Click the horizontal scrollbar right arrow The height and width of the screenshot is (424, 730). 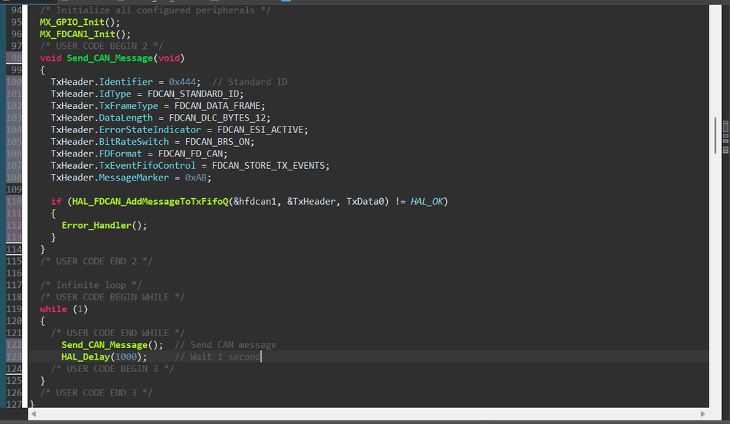point(702,414)
